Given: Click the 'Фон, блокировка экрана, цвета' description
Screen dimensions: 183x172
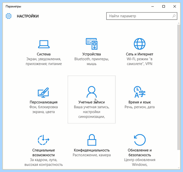Looking at the screenshot, I should pyautogui.click(x=44, y=109).
